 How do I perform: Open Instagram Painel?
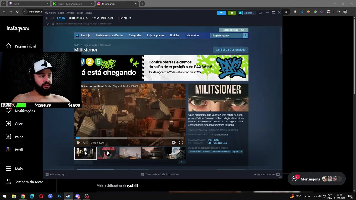point(15,137)
